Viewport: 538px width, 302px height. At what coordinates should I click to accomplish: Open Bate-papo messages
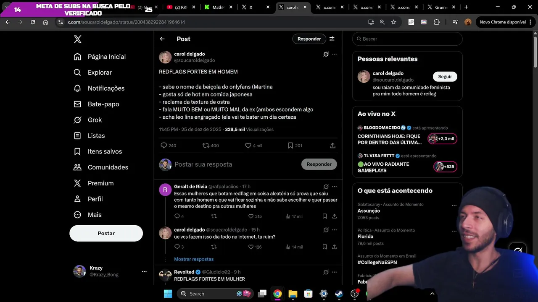[96, 104]
